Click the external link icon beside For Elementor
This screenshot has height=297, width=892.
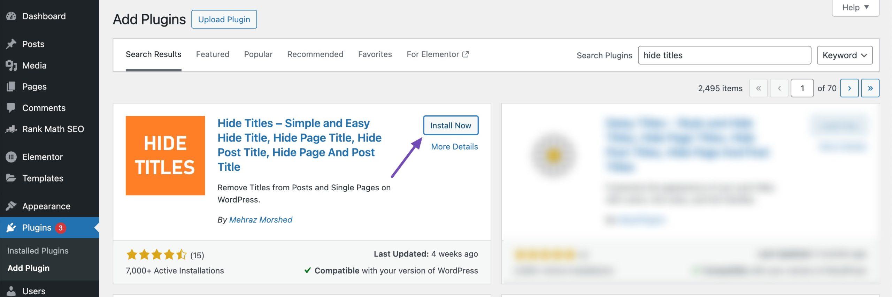[466, 54]
